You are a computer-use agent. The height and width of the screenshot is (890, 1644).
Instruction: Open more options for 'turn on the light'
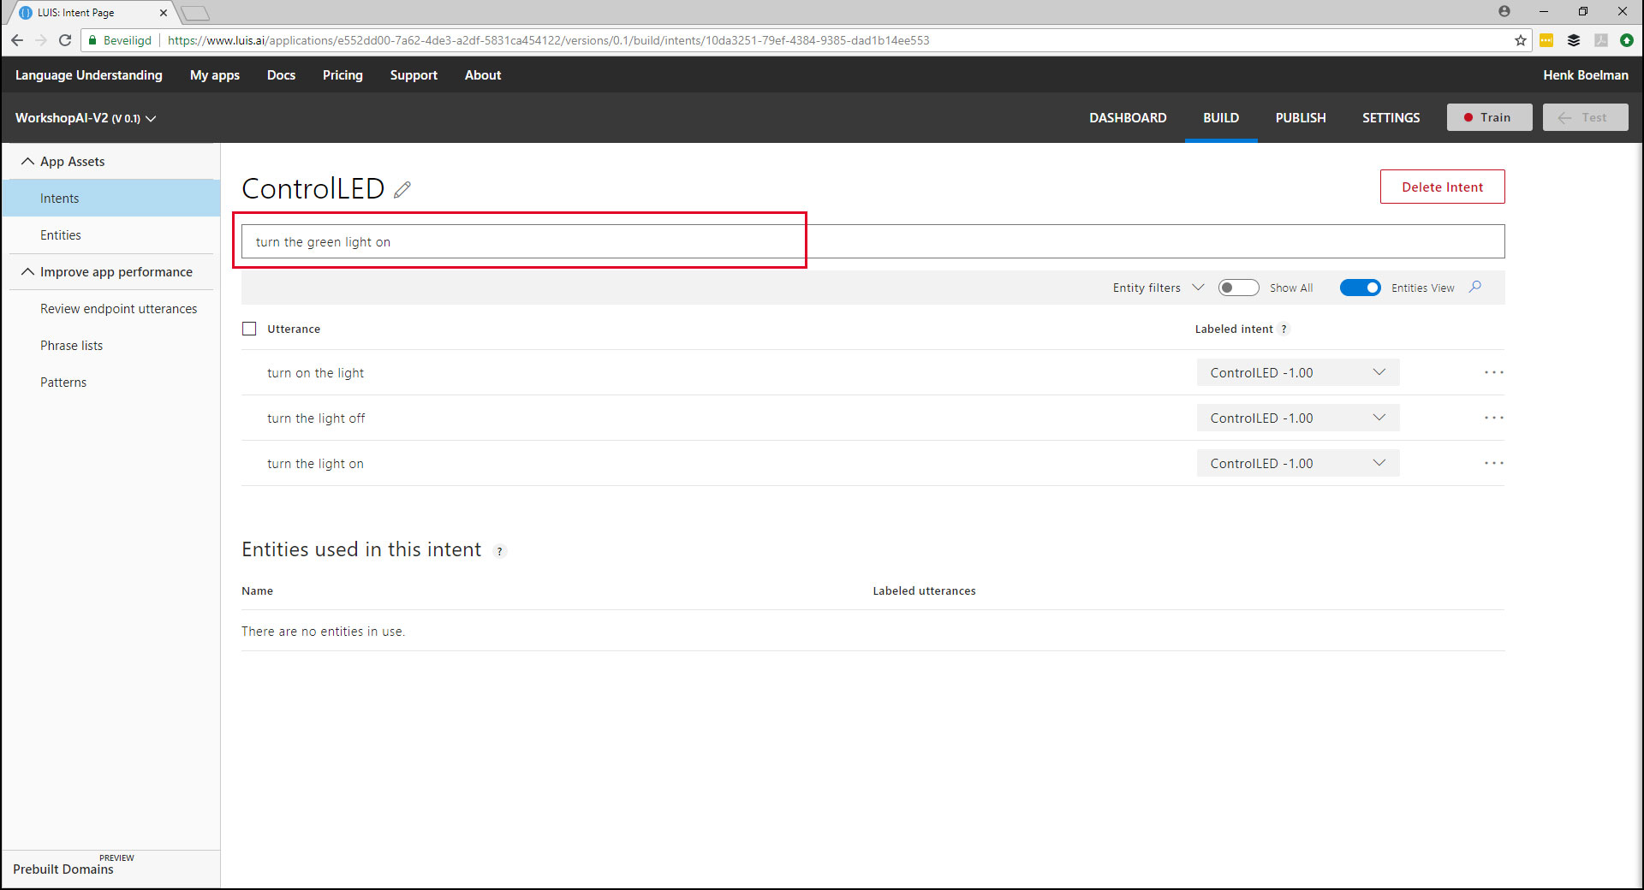click(x=1494, y=372)
